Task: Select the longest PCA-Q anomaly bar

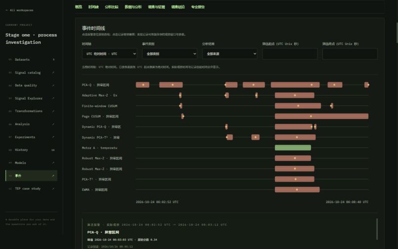Action: [x=295, y=85]
